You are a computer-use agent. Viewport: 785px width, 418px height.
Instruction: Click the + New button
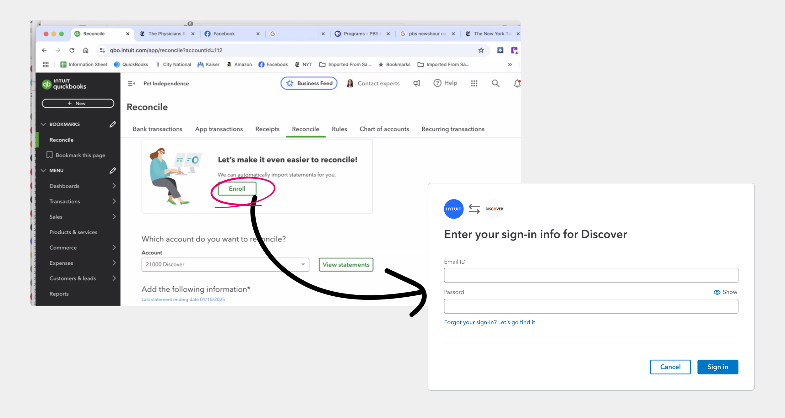[x=78, y=103]
